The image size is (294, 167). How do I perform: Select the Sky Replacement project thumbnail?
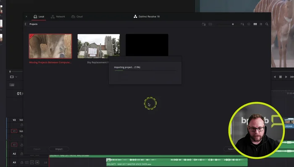coord(99,46)
